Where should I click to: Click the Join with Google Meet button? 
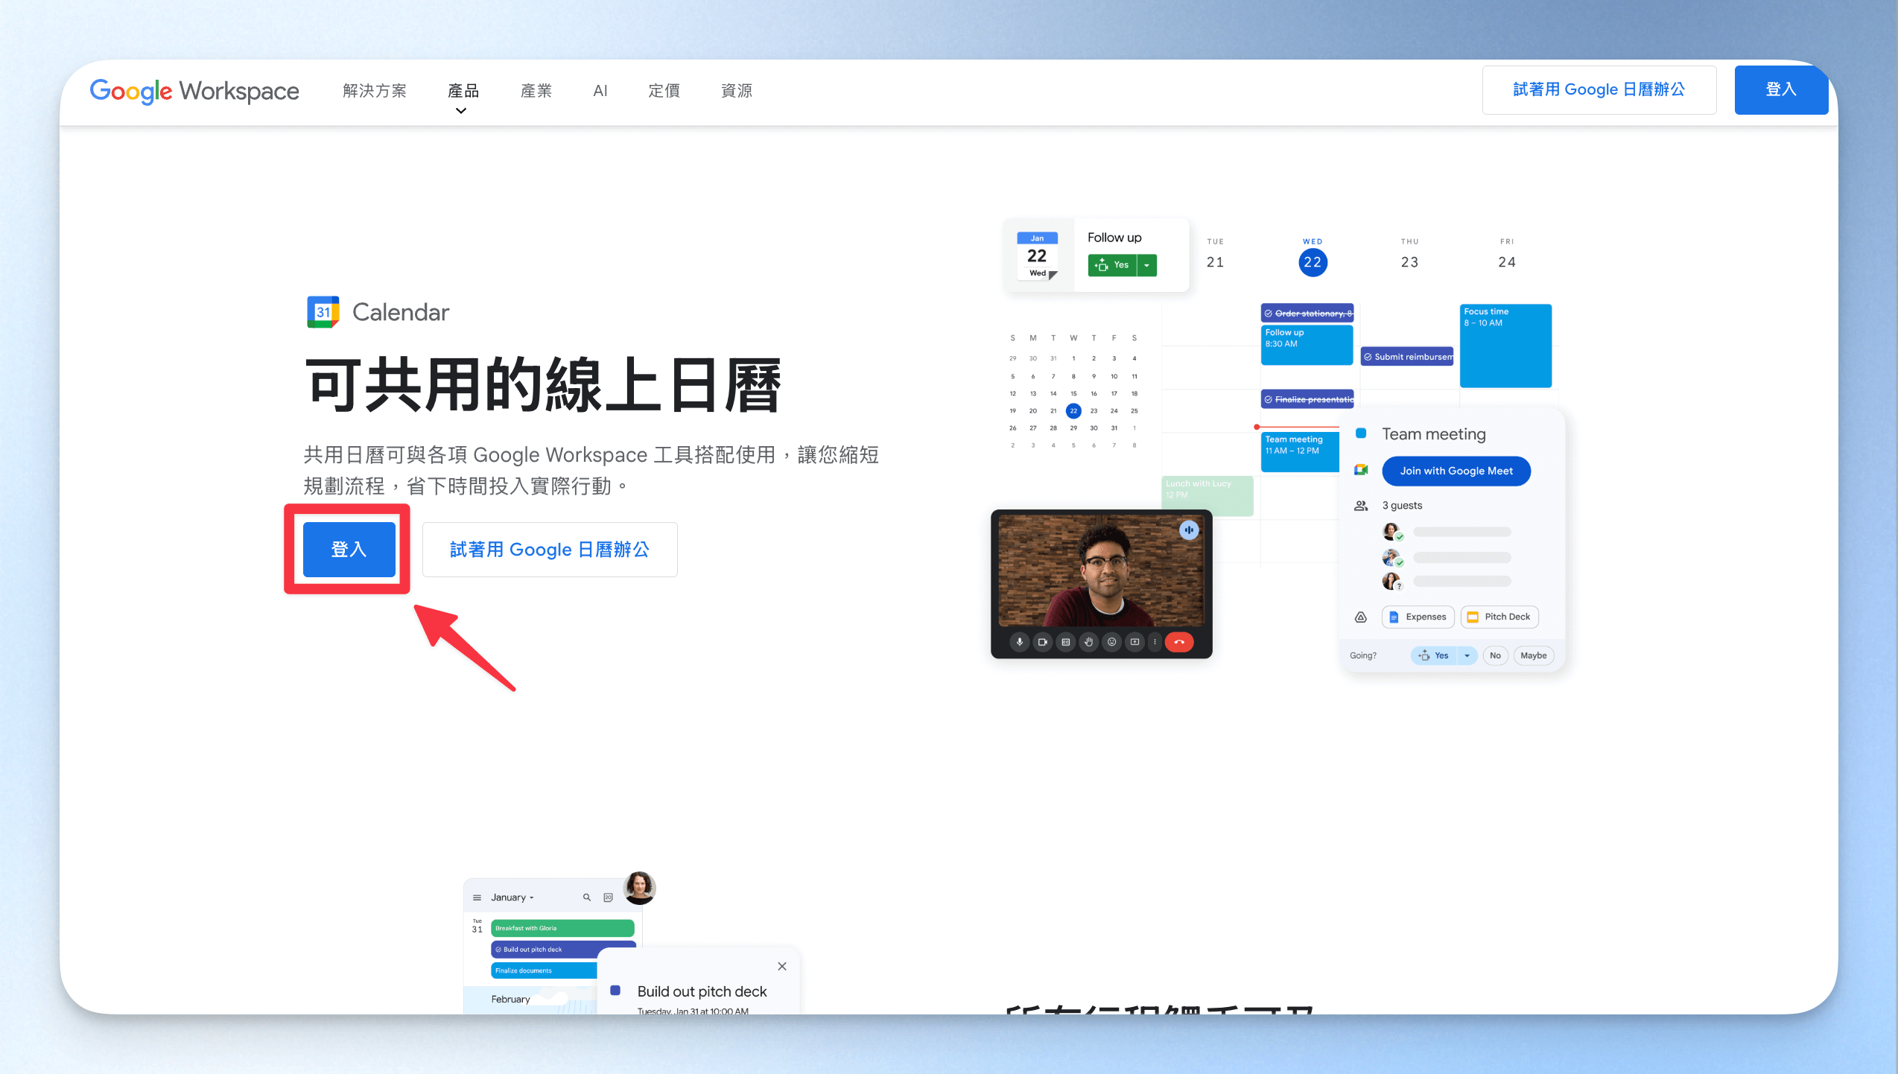(1456, 471)
